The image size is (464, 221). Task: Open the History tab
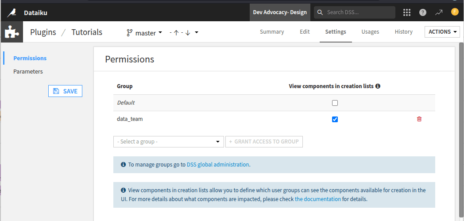[403, 31]
